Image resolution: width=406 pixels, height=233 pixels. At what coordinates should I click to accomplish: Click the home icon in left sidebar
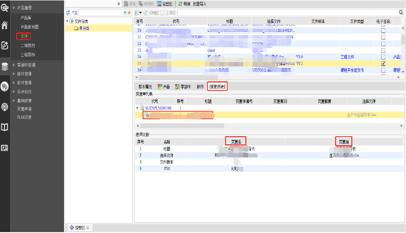pyautogui.click(x=5, y=25)
